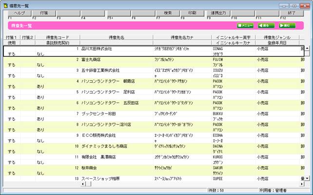
Task: Select customer 富士丸商店
Action: pyautogui.click(x=91, y=60)
